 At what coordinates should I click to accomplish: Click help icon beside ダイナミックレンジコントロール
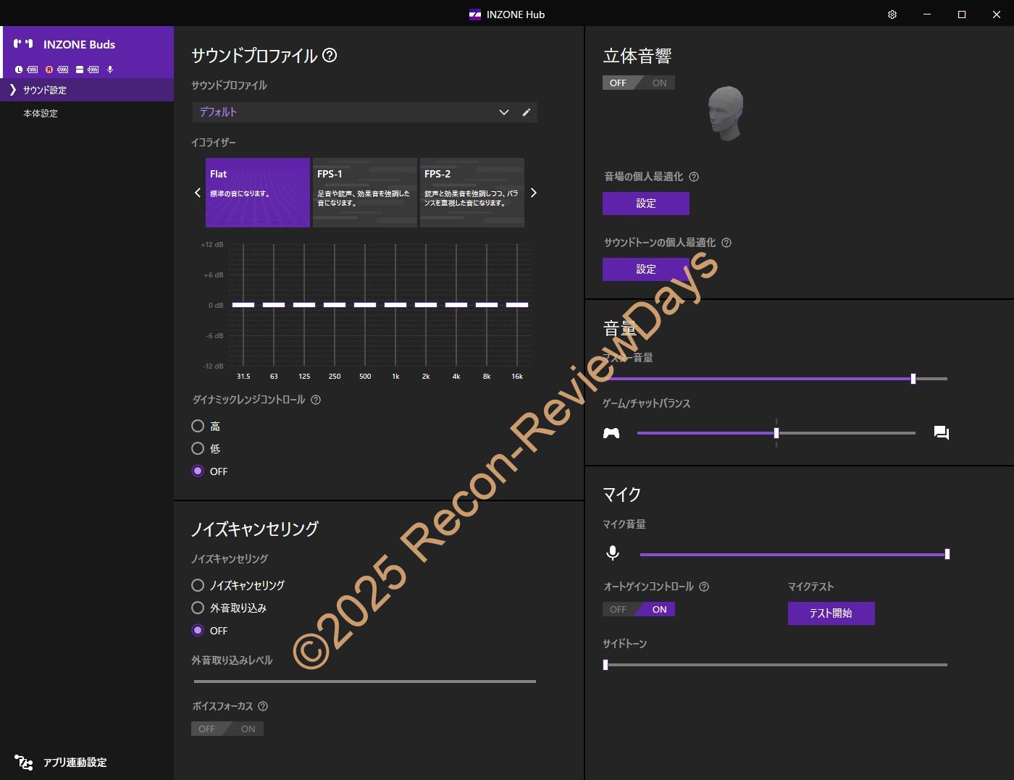click(316, 400)
